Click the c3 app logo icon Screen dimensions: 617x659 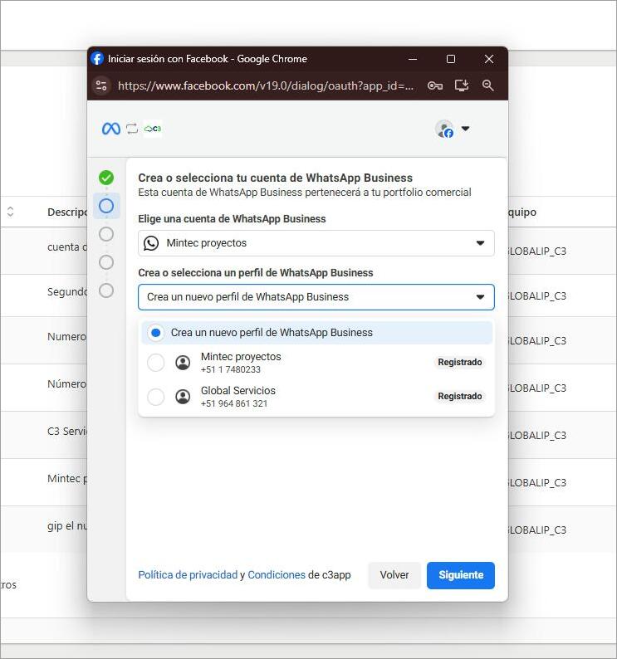[153, 129]
